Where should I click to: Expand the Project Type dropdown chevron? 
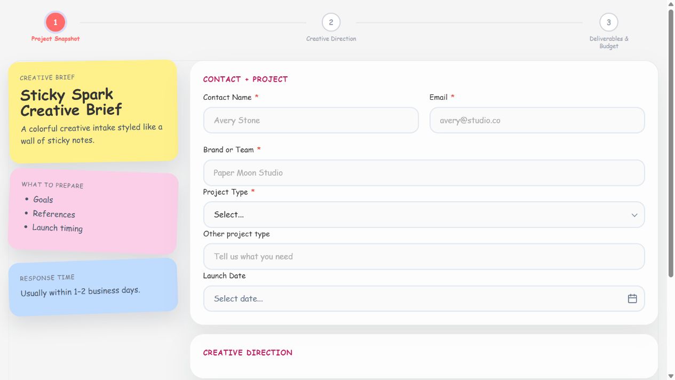[x=634, y=215]
